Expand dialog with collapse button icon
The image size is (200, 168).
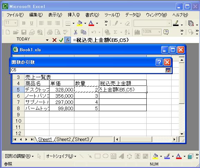168,70
